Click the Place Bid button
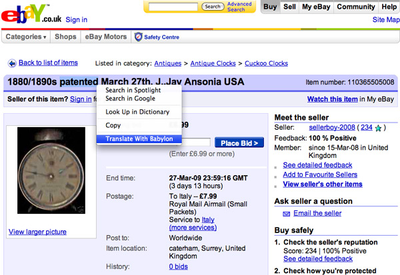This screenshot has height=275, width=400. tap(239, 143)
